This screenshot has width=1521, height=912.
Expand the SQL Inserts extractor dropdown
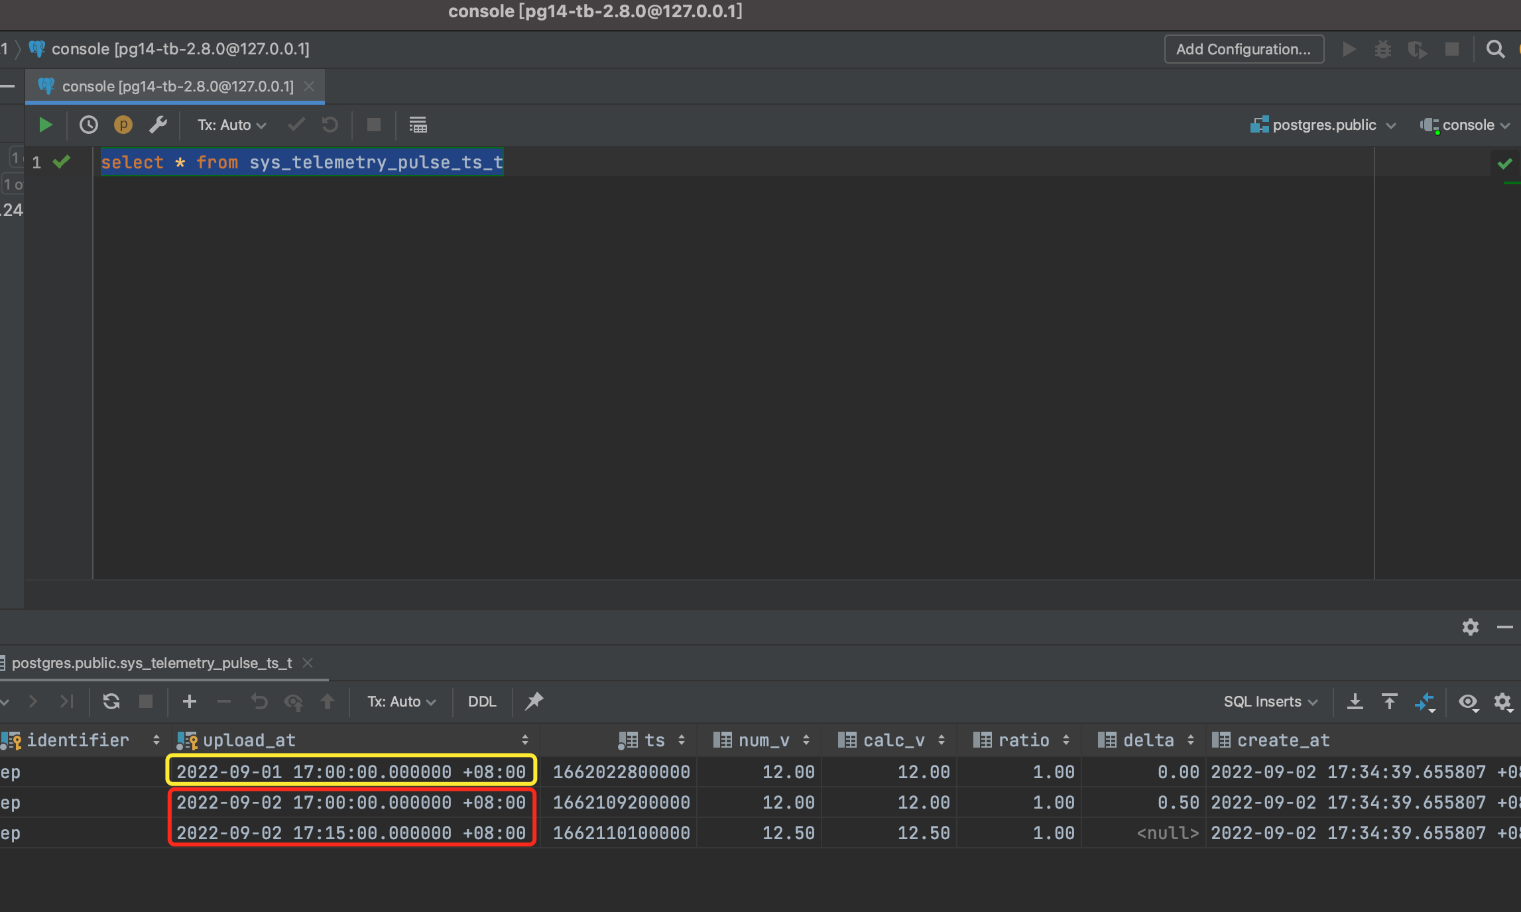[x=1269, y=701]
